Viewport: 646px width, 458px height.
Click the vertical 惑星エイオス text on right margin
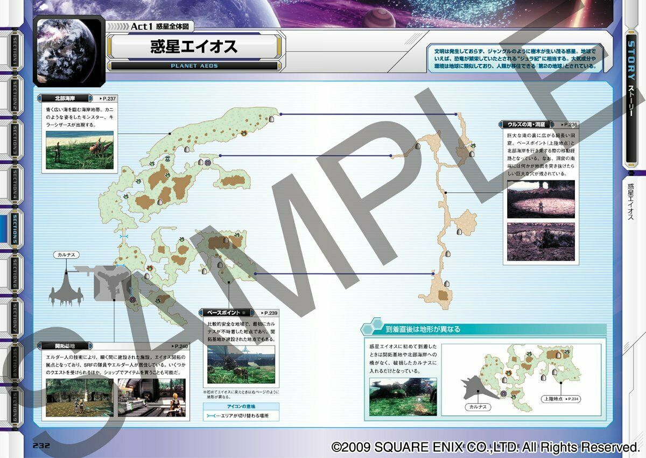tap(630, 202)
